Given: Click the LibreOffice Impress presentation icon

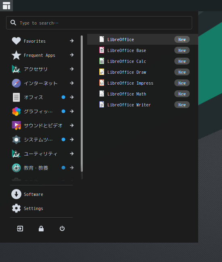Looking at the screenshot, I should pyautogui.click(x=102, y=83).
